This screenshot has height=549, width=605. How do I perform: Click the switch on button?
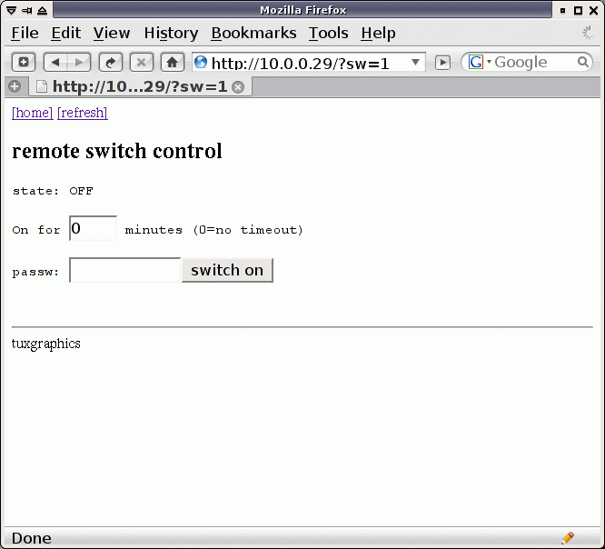click(x=227, y=270)
